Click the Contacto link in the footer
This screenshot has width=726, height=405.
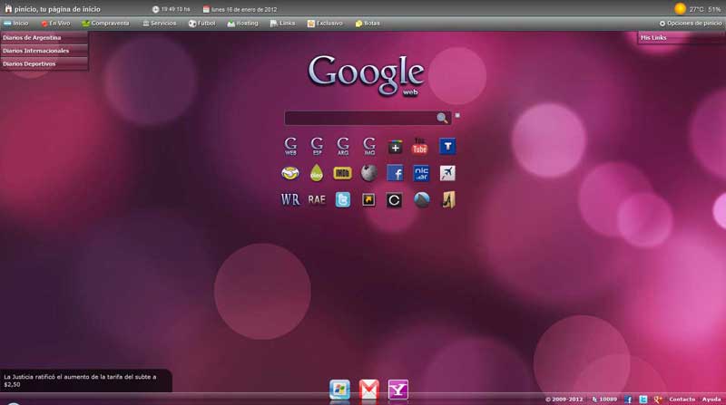tap(682, 399)
